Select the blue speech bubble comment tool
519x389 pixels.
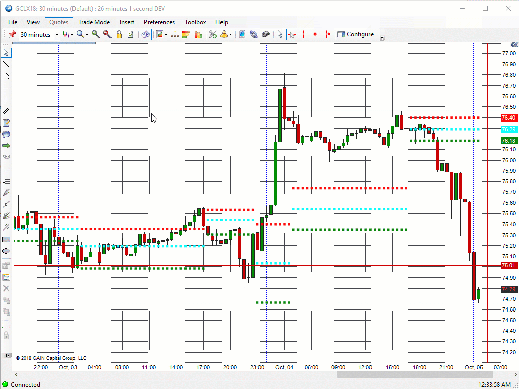click(6, 134)
